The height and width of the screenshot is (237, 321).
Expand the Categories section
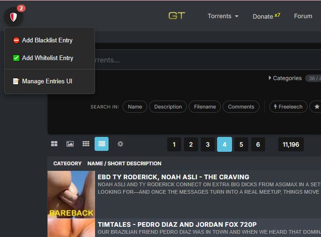(x=285, y=78)
